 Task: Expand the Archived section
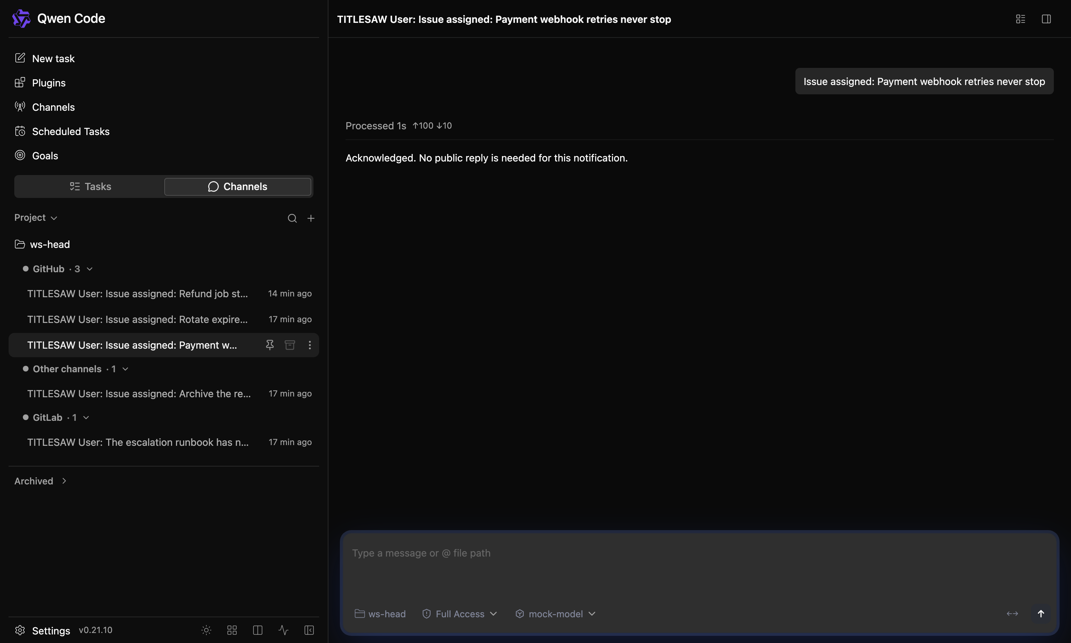(40, 481)
